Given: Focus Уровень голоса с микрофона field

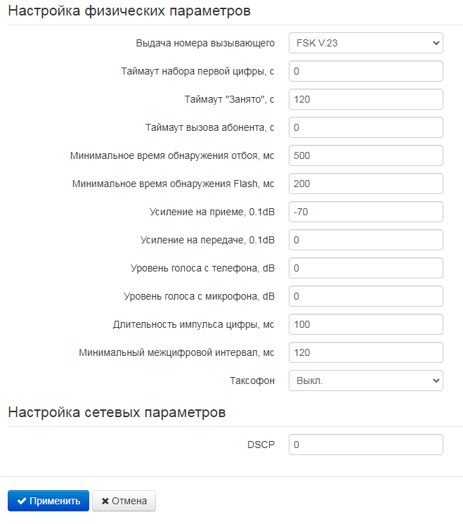Looking at the screenshot, I should pos(365,296).
